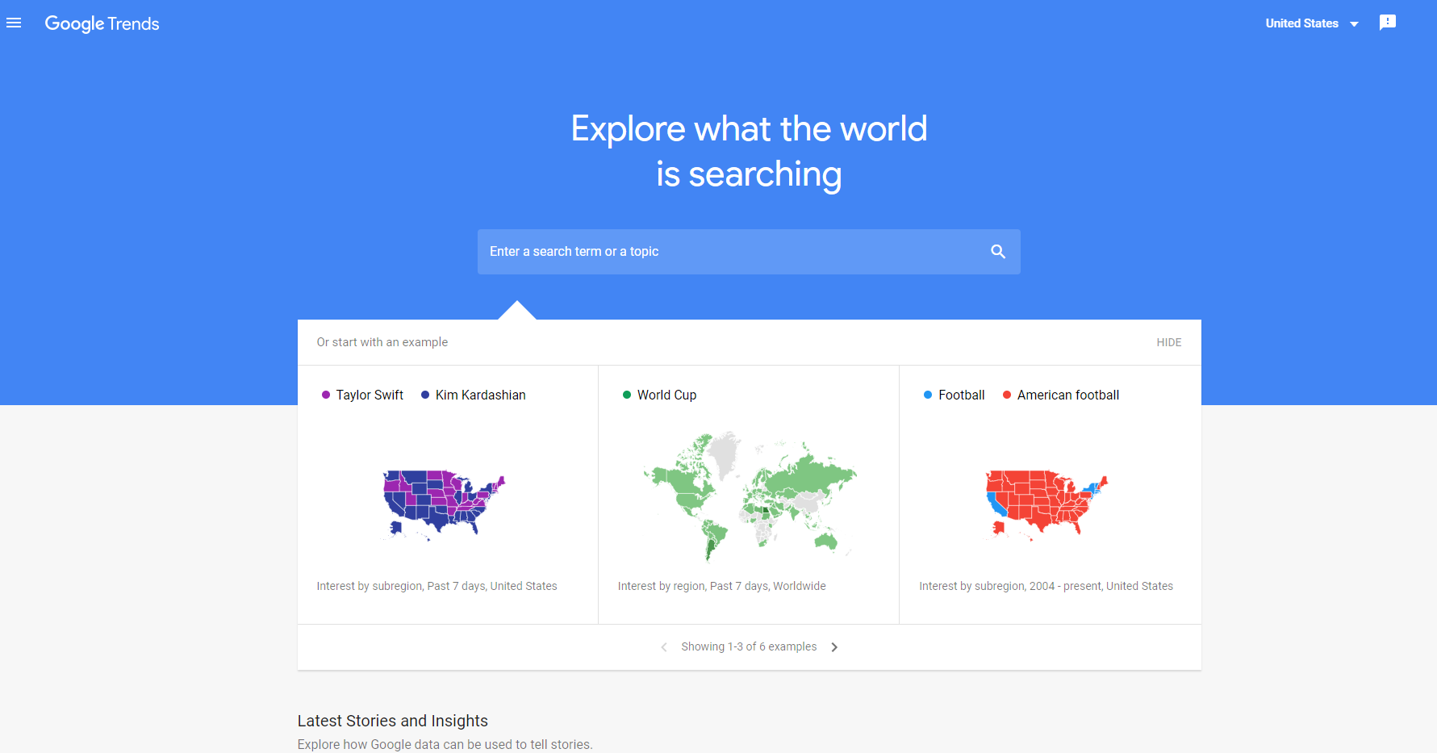
Task: Click the Kim Kardashian legend label
Action: click(x=481, y=395)
